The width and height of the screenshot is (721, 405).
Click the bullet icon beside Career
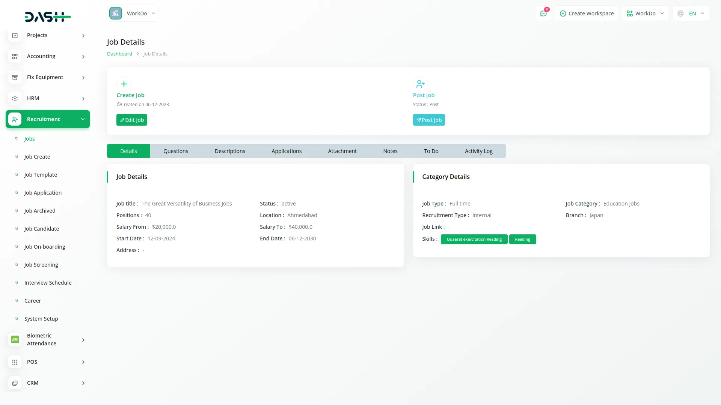pyautogui.click(x=17, y=301)
